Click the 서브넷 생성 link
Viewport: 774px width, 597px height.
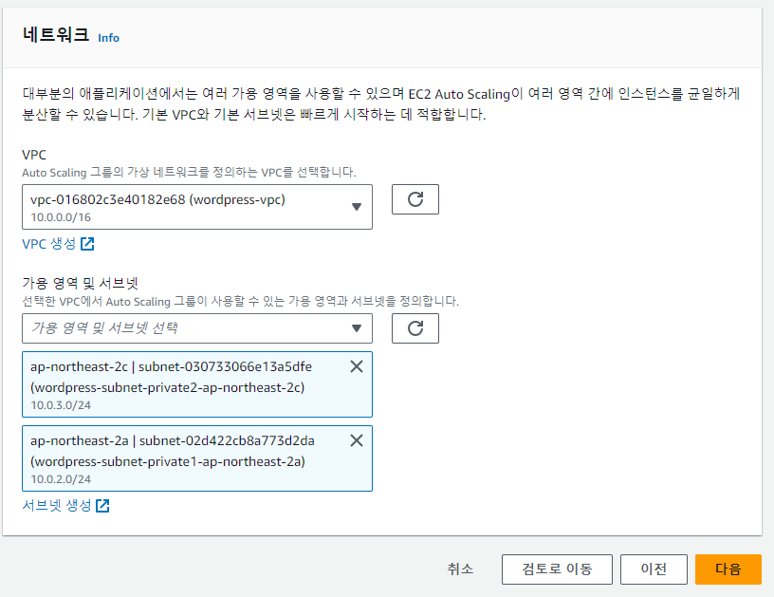click(x=57, y=506)
